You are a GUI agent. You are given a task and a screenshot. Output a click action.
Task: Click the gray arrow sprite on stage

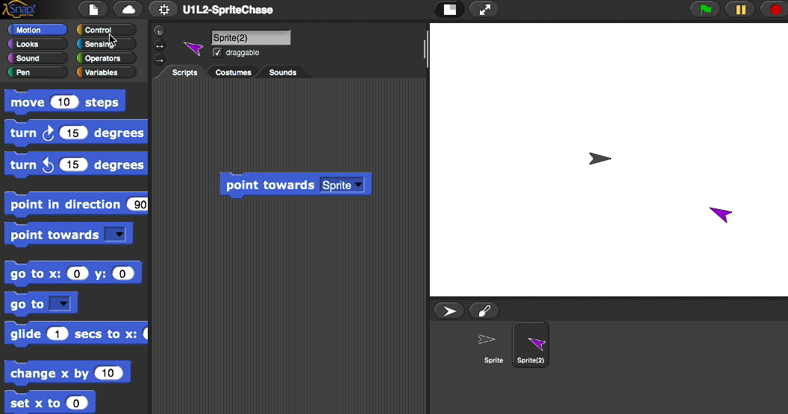(x=599, y=159)
